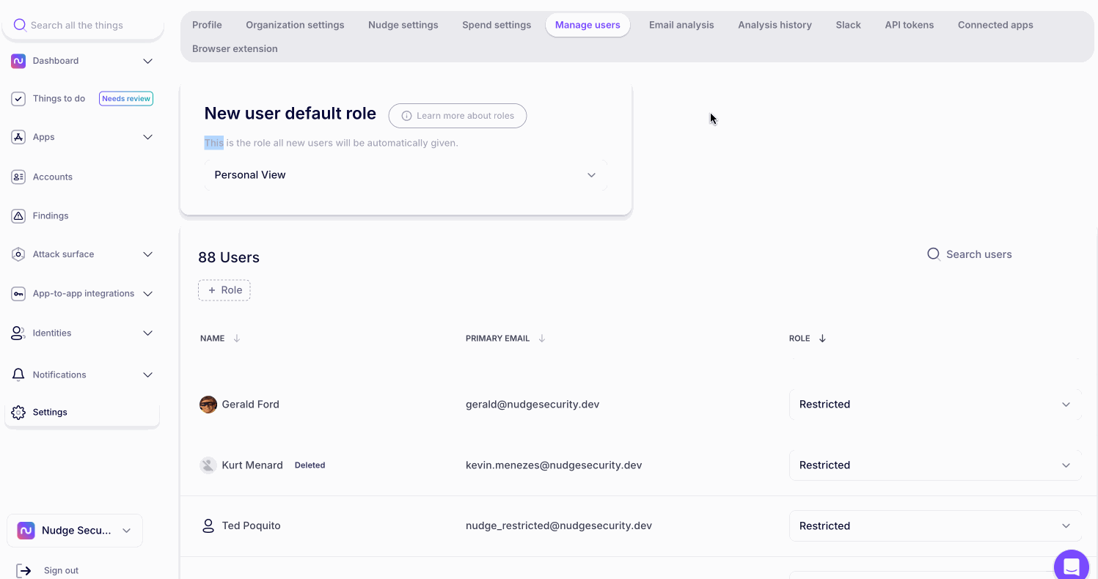1098x579 pixels.
Task: Open Gerald Ford's Restricted role dropdown
Action: [935, 405]
